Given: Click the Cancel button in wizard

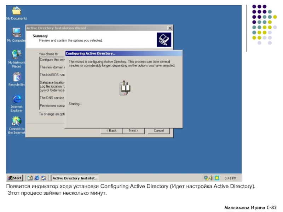Looking at the screenshot, I should (x=158, y=131).
